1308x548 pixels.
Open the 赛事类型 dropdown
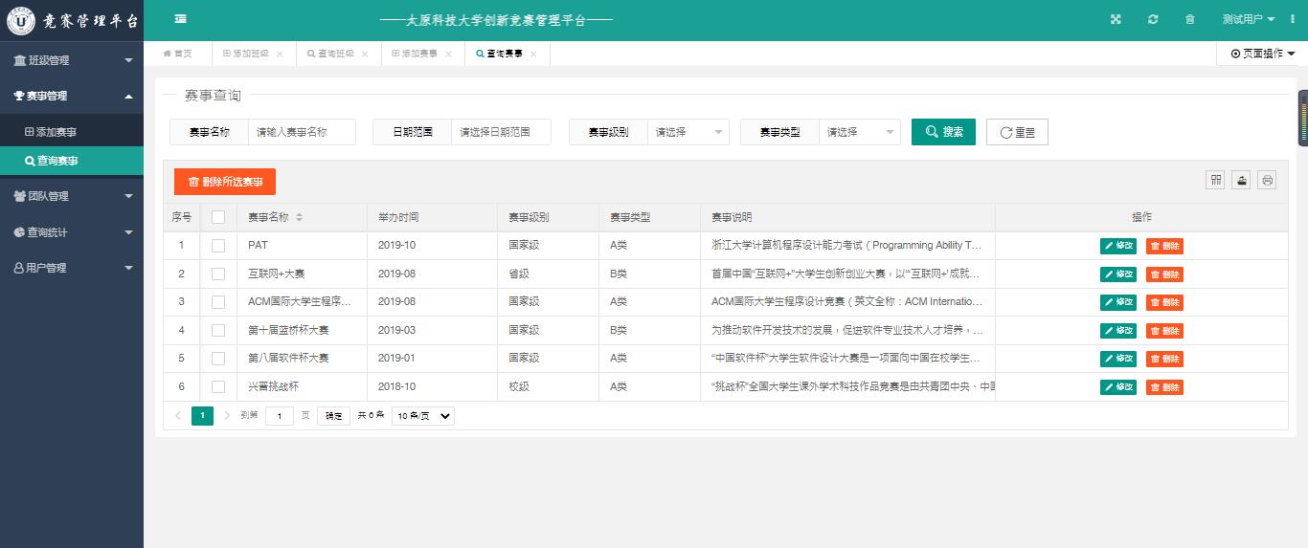(x=859, y=132)
